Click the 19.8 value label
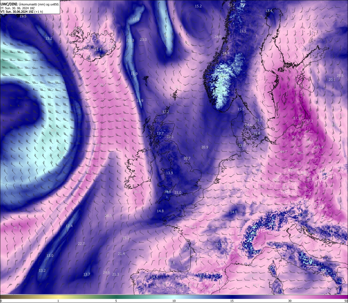The height and width of the screenshot is (303, 348). pyautogui.click(x=257, y=133)
